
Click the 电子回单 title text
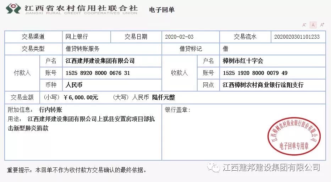pyautogui.click(x=162, y=10)
